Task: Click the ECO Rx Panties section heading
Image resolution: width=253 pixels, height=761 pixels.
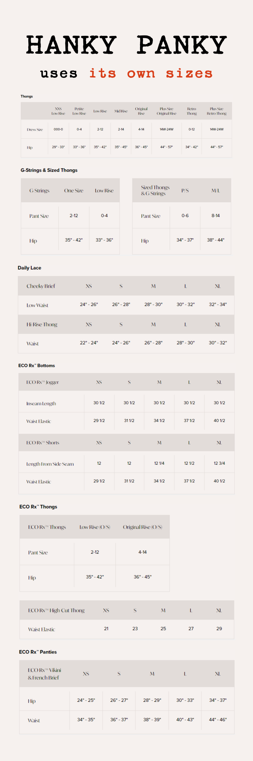Action: point(38,652)
